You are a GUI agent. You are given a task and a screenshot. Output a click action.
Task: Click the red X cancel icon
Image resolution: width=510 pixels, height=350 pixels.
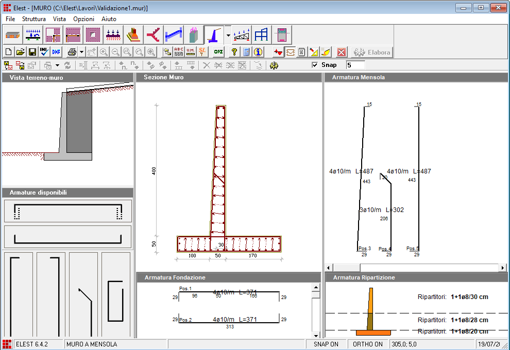click(x=341, y=52)
